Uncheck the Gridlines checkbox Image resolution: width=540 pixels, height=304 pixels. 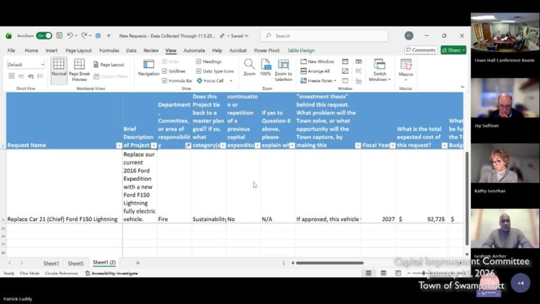coord(165,71)
